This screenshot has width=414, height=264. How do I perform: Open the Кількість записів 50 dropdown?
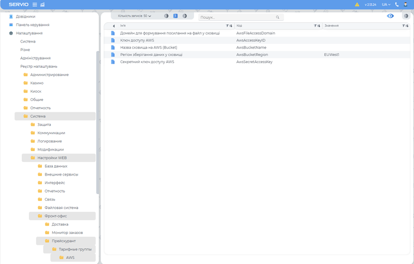[135, 16]
